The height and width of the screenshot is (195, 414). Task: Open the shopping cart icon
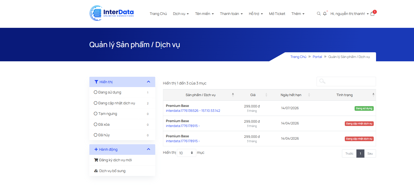[x=372, y=14]
